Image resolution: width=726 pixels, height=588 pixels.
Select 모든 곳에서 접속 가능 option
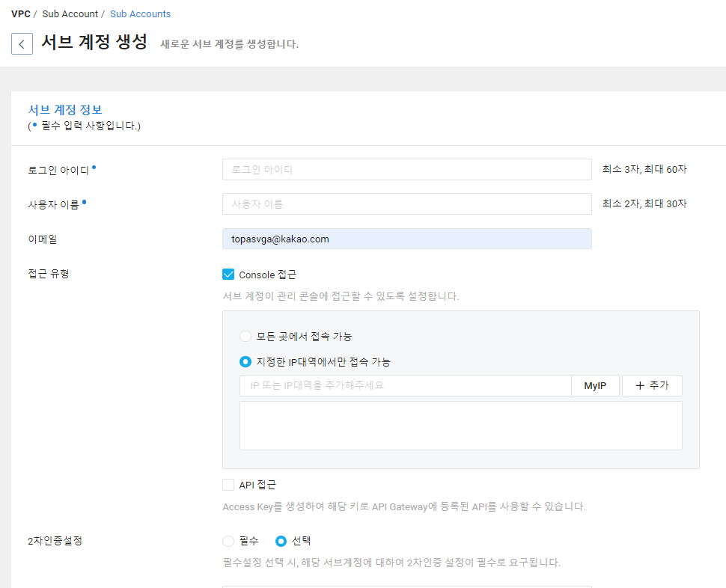245,337
